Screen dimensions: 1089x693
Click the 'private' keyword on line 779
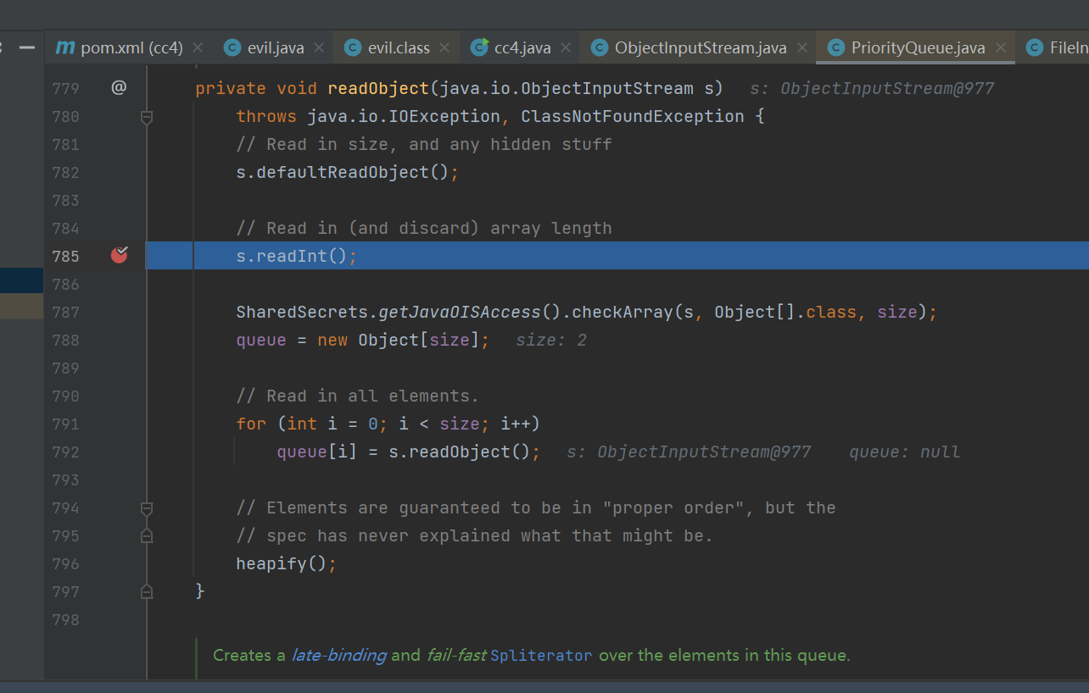pyautogui.click(x=231, y=88)
